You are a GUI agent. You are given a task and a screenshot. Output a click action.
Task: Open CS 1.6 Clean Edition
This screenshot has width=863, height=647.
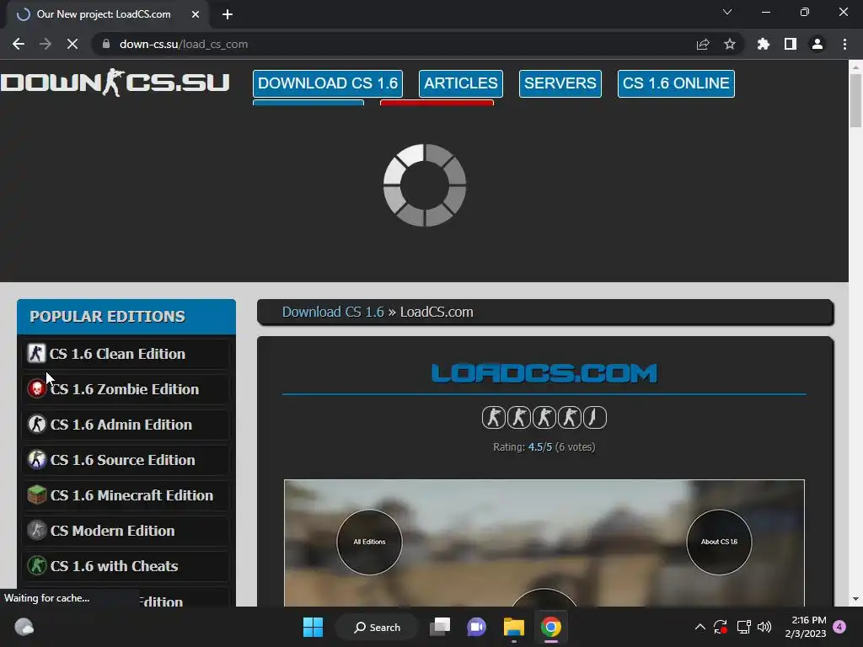[x=126, y=354]
